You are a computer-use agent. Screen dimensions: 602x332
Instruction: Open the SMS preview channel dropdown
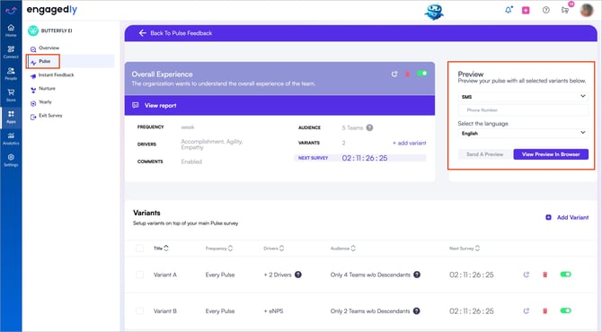(523, 97)
